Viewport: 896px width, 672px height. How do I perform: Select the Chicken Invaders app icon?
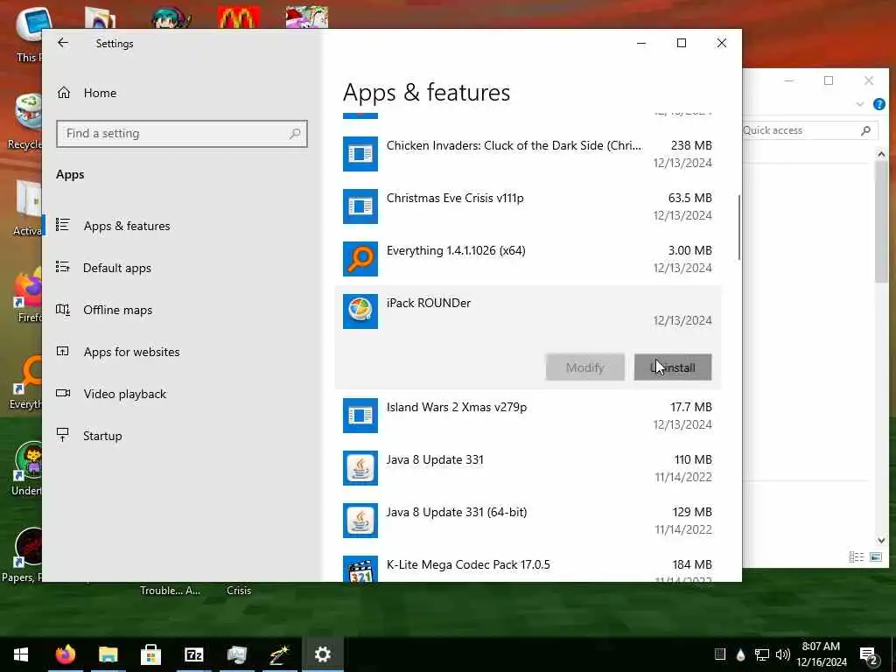tap(360, 154)
